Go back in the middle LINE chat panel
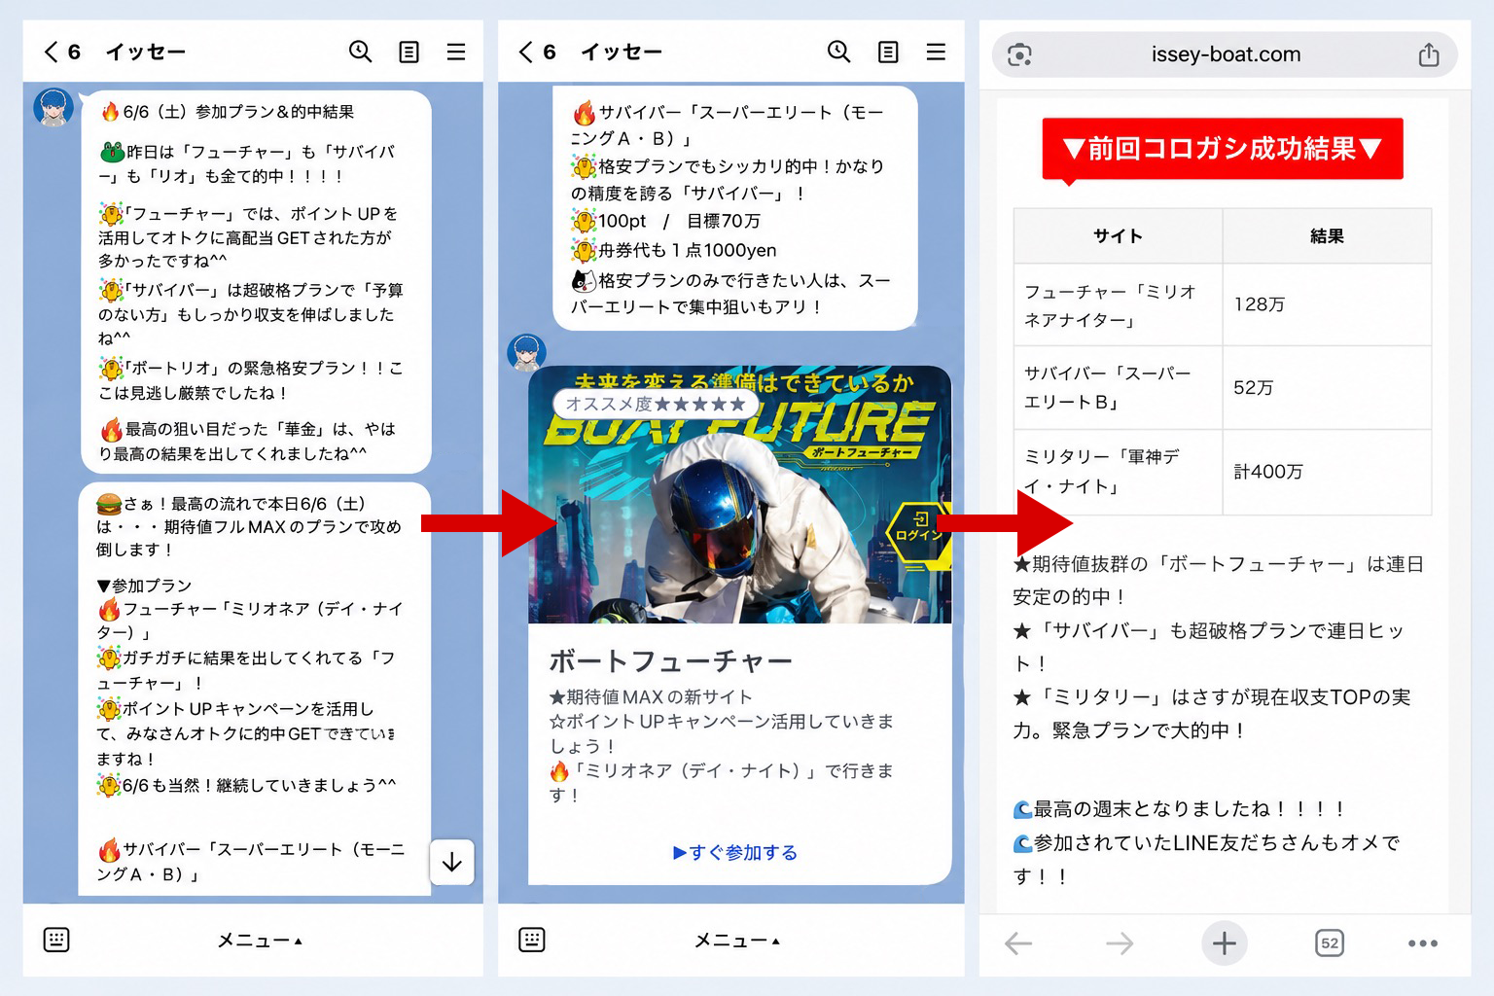The image size is (1494, 996). [525, 52]
